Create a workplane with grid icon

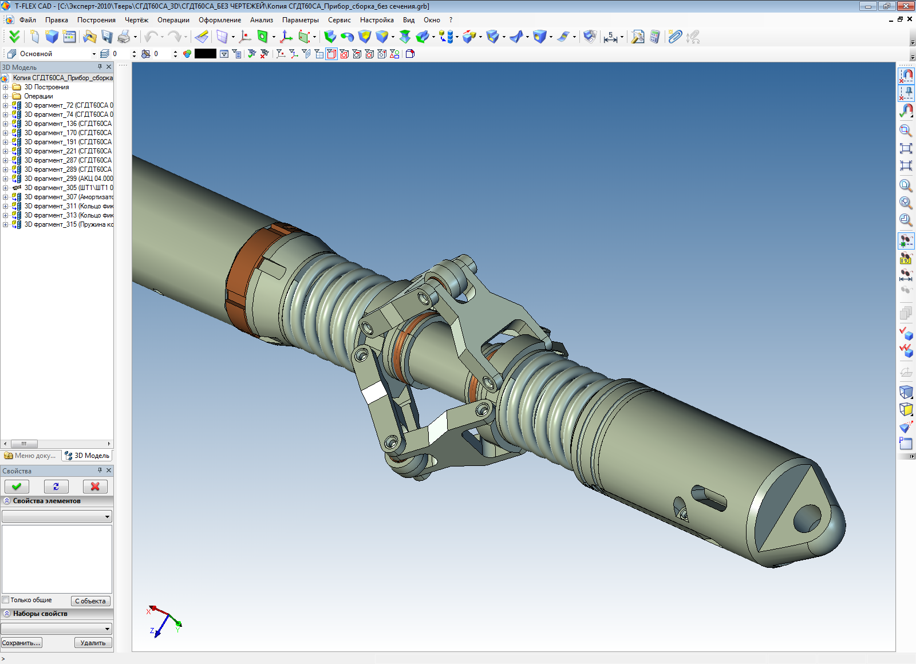[222, 37]
